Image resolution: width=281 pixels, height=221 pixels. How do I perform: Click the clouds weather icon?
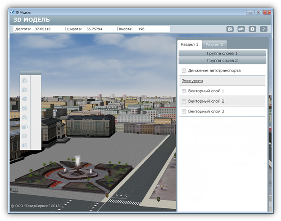[x=241, y=29]
